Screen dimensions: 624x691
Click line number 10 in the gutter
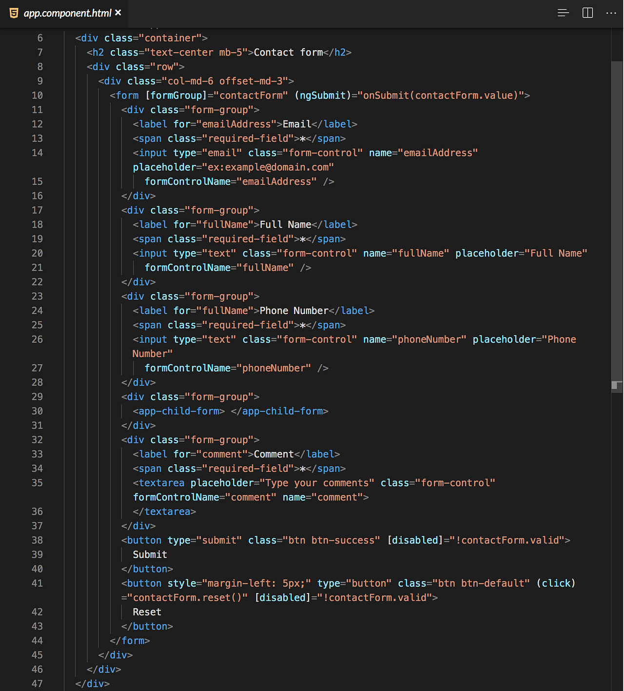coord(37,95)
